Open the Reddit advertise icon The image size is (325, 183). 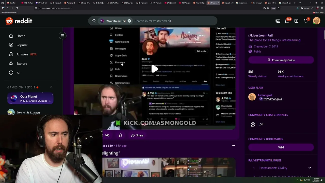click(x=278, y=21)
